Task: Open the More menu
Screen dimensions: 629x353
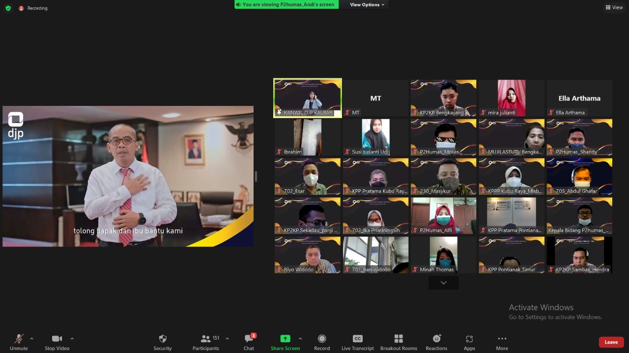Action: pyautogui.click(x=502, y=342)
